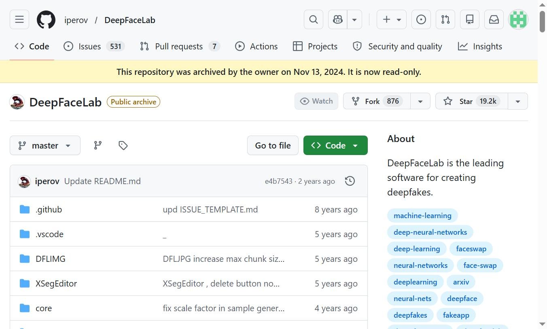Open XSegEditor delete button commit link
Viewport: 547px width, 329px height.
(x=221, y=284)
